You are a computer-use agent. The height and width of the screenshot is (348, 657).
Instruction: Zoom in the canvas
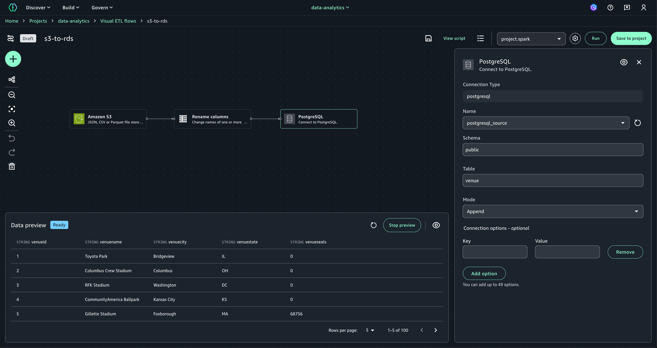(x=12, y=123)
